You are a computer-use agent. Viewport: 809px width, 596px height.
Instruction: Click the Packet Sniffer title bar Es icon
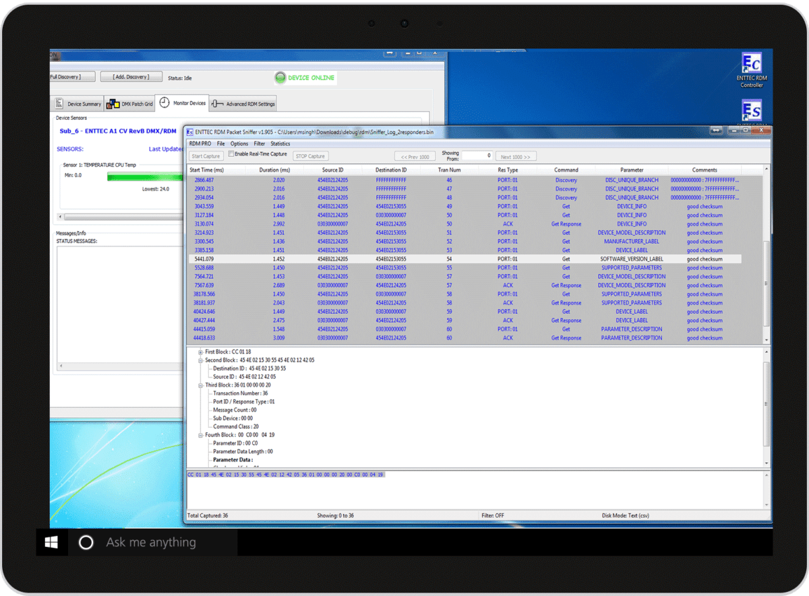coord(191,131)
